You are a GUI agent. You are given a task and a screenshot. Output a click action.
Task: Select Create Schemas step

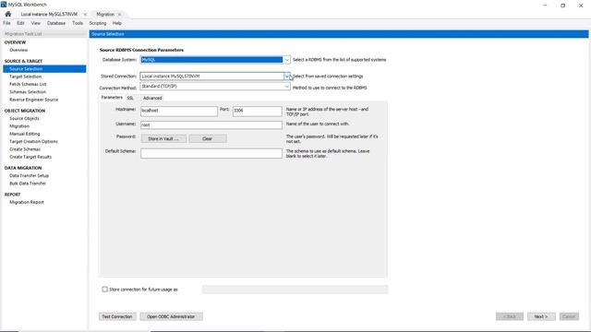pos(25,149)
